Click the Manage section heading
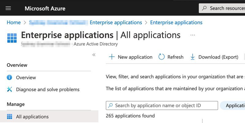The height and width of the screenshot is (123, 245). [16, 104]
